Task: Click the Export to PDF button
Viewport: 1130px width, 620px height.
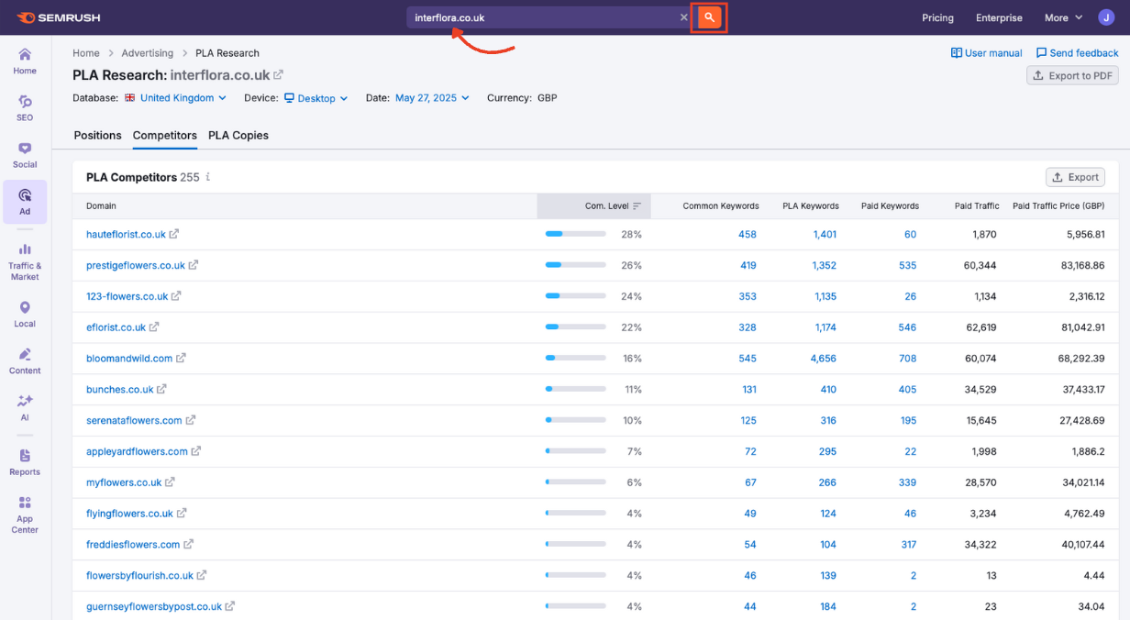Action: (x=1071, y=75)
